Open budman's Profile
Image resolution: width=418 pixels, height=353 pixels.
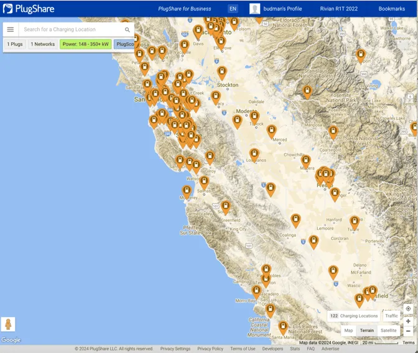click(282, 9)
